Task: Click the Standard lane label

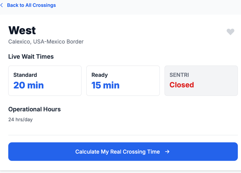Action: point(25,75)
